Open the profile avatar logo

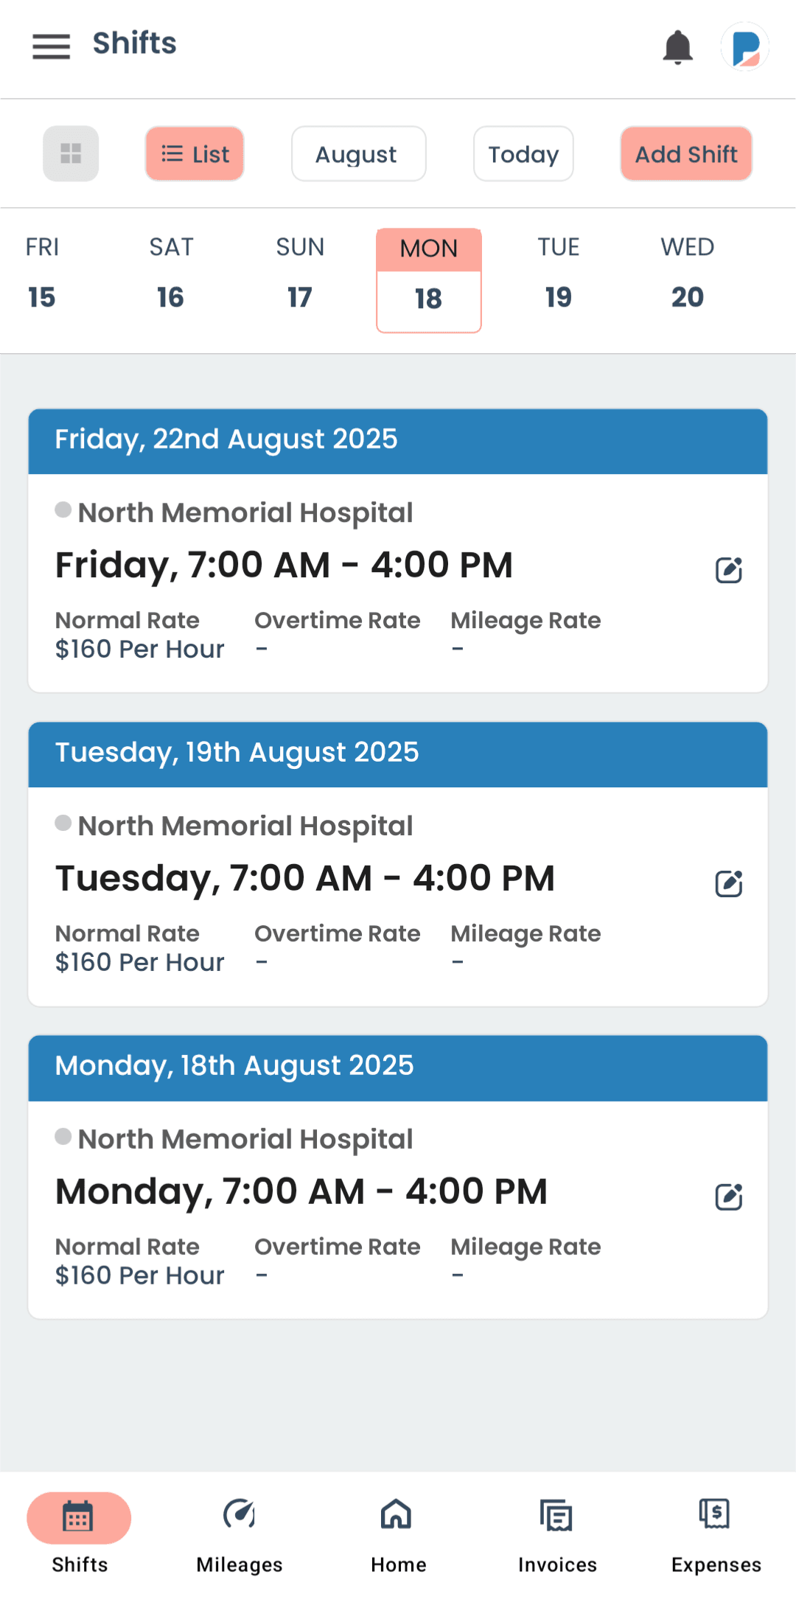click(x=745, y=47)
